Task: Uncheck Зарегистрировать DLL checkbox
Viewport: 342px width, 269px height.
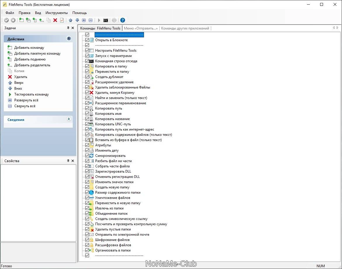Action: pyautogui.click(x=87, y=171)
